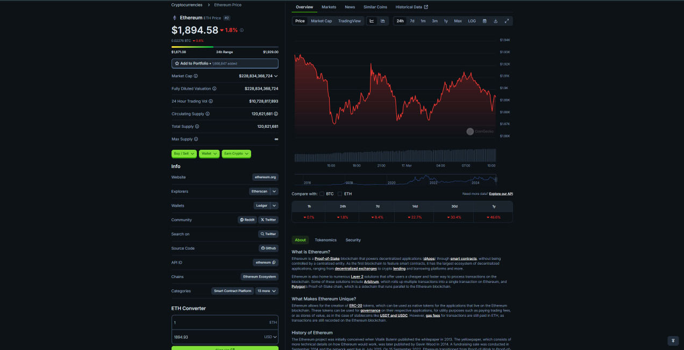The width and height of the screenshot is (684, 350).
Task: Open Search on Twitter link
Action: point(268,234)
